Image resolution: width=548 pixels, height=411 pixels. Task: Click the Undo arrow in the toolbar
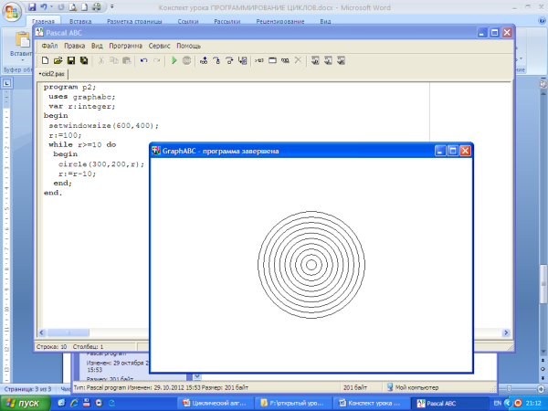tap(143, 61)
